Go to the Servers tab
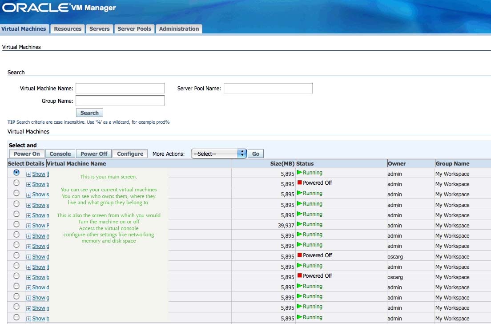The image size is (491, 324). click(x=100, y=29)
